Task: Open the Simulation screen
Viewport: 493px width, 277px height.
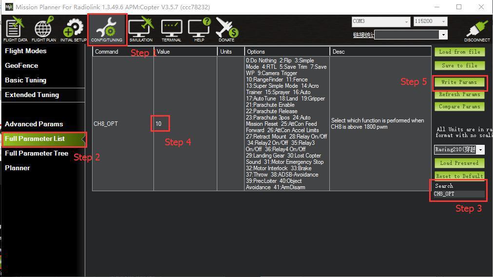Action: (x=141, y=29)
